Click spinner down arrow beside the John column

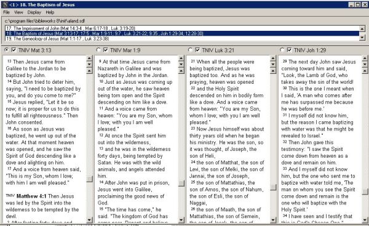click(x=365, y=64)
